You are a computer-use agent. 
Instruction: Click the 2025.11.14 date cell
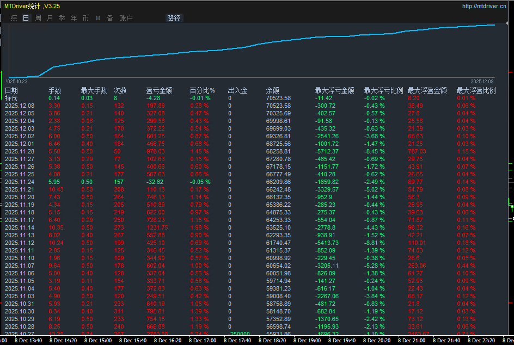[x=20, y=227]
